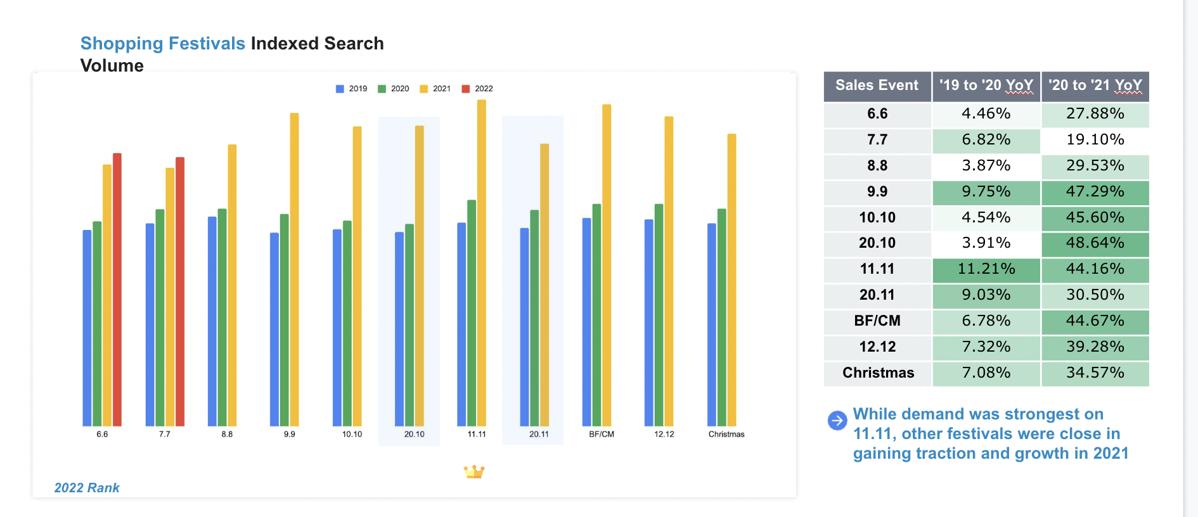The height and width of the screenshot is (517, 1198).
Task: Click the yellow 2021 bar for Christmas
Action: pyautogui.click(x=731, y=280)
